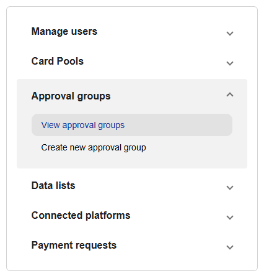Image resolution: width=264 pixels, height=276 pixels.
Task: Open View approval groups link
Action: [132, 125]
